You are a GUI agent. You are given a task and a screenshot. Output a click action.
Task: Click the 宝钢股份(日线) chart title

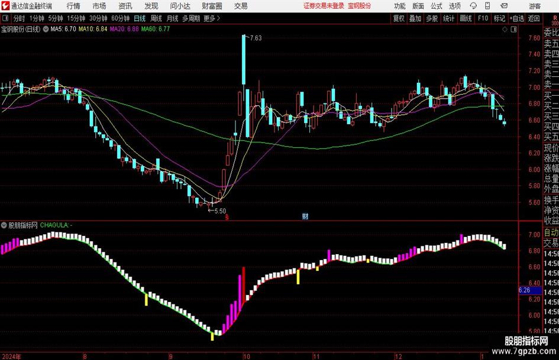coord(21,29)
